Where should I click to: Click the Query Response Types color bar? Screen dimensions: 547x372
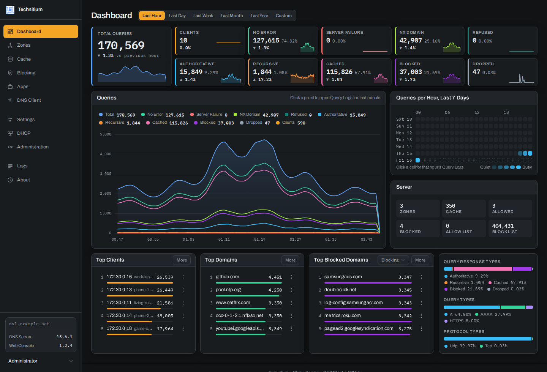(488, 269)
